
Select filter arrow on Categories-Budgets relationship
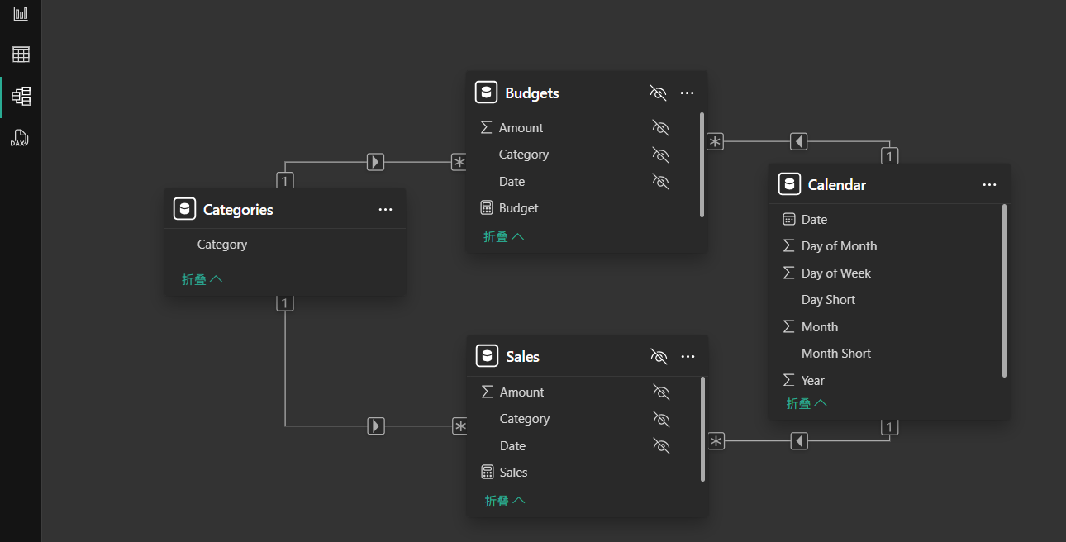pos(376,162)
